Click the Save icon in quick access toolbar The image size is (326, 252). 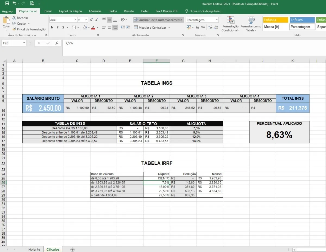[7, 4]
